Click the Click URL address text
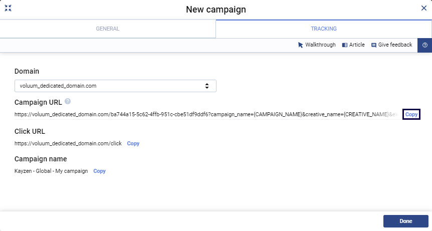Image resolution: width=432 pixels, height=231 pixels. pyautogui.click(x=68, y=143)
